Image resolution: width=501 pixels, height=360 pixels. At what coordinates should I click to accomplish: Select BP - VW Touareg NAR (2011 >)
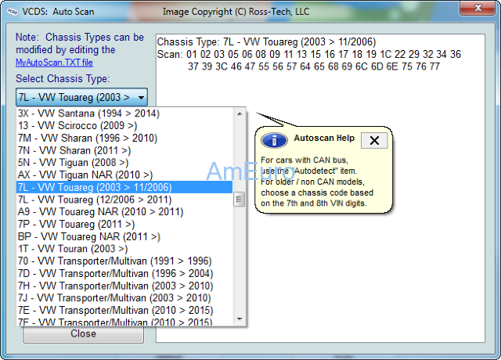coord(124,236)
